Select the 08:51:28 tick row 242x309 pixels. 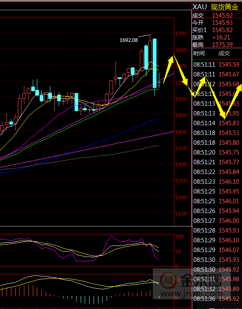tap(216, 231)
